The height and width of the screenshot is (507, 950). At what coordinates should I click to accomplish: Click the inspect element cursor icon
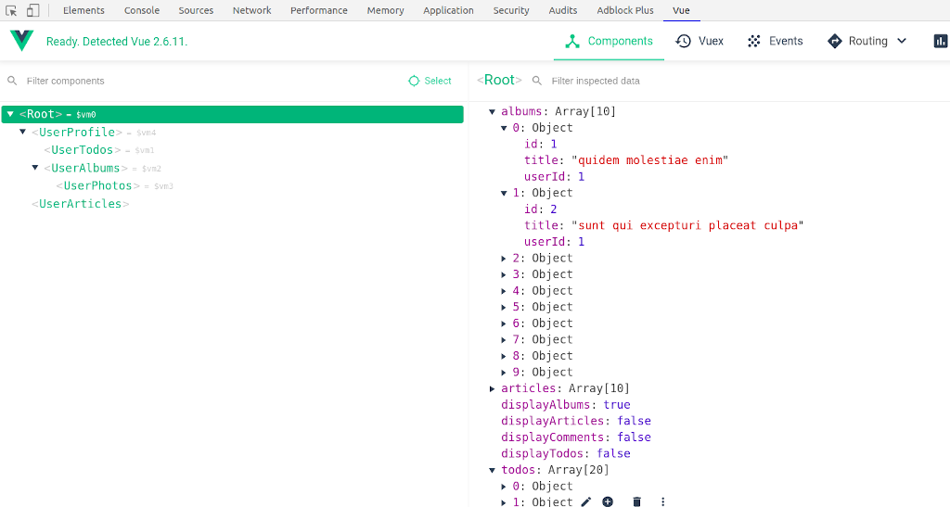tap(12, 11)
